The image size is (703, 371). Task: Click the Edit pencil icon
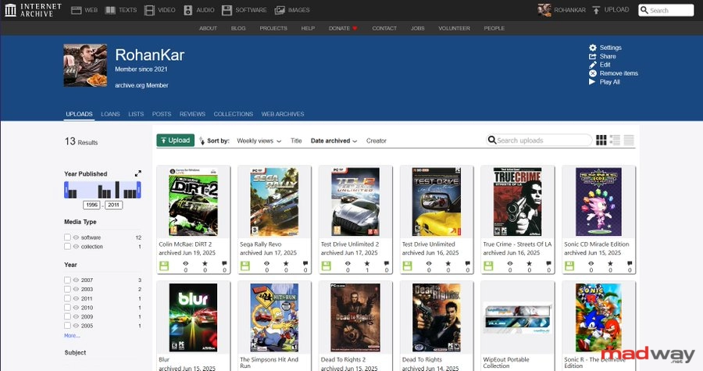592,65
